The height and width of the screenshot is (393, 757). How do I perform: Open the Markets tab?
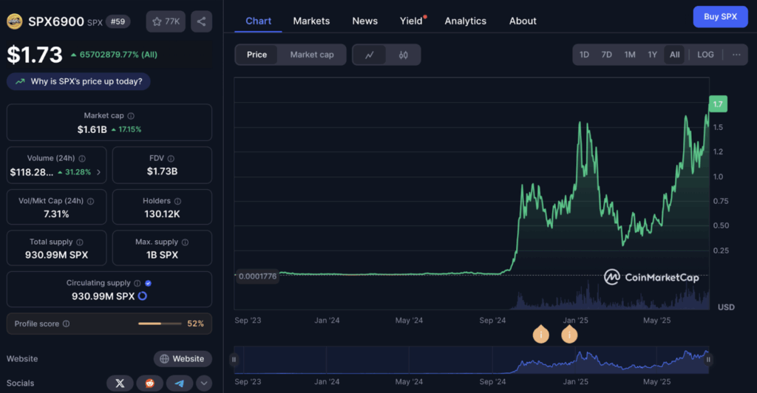pos(311,21)
